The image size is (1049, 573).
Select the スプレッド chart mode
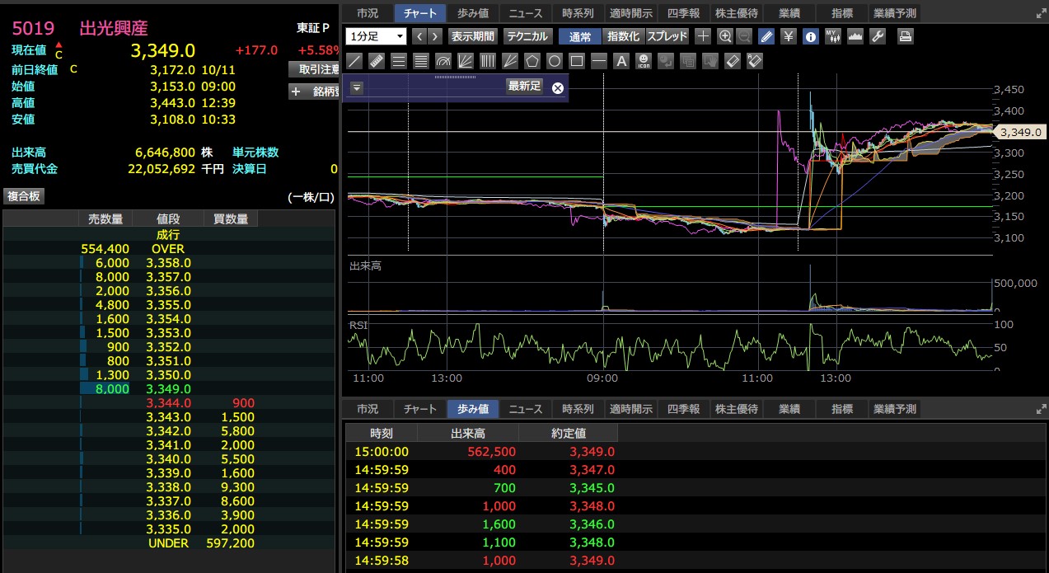pyautogui.click(x=667, y=36)
